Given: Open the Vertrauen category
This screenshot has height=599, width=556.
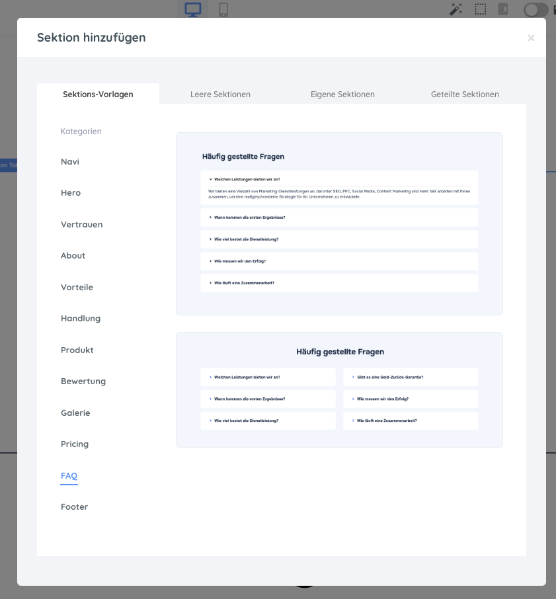Looking at the screenshot, I should tap(82, 224).
